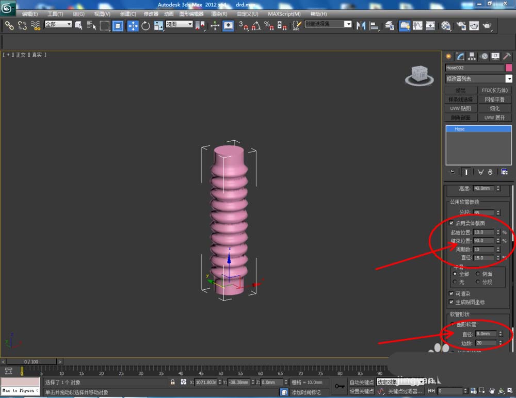Image resolution: width=516 pixels, height=398 pixels.
Task: Activate the Rotate tool
Action: [146, 26]
